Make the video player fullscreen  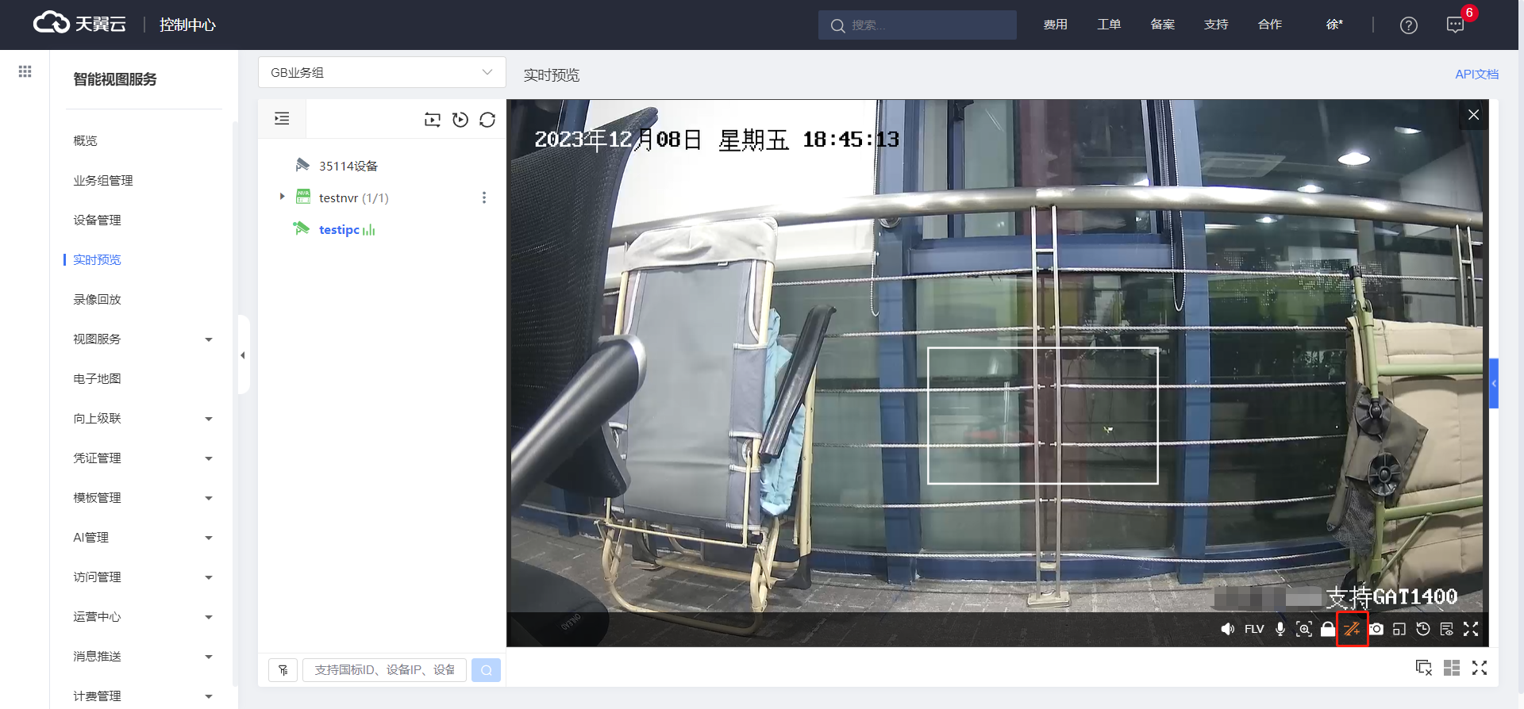(x=1471, y=629)
